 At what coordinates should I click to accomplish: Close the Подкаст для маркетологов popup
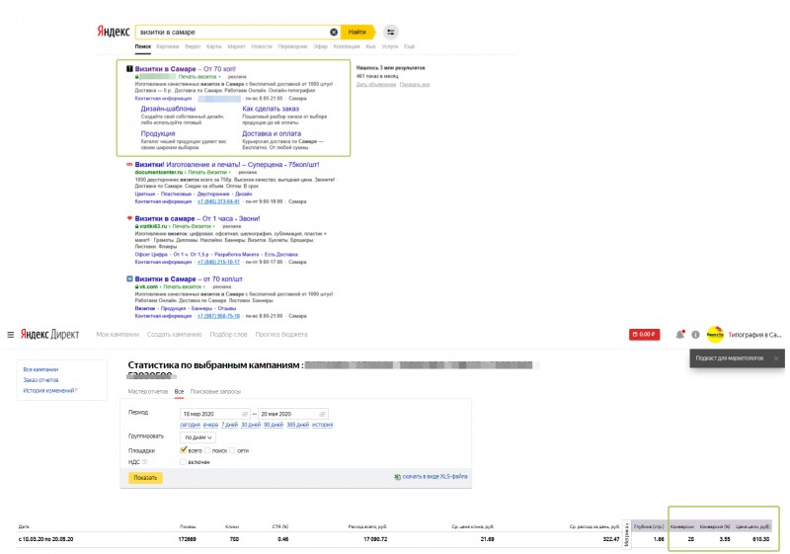tap(776, 358)
